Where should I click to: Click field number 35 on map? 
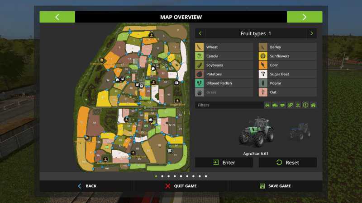pyautogui.click(x=128, y=77)
